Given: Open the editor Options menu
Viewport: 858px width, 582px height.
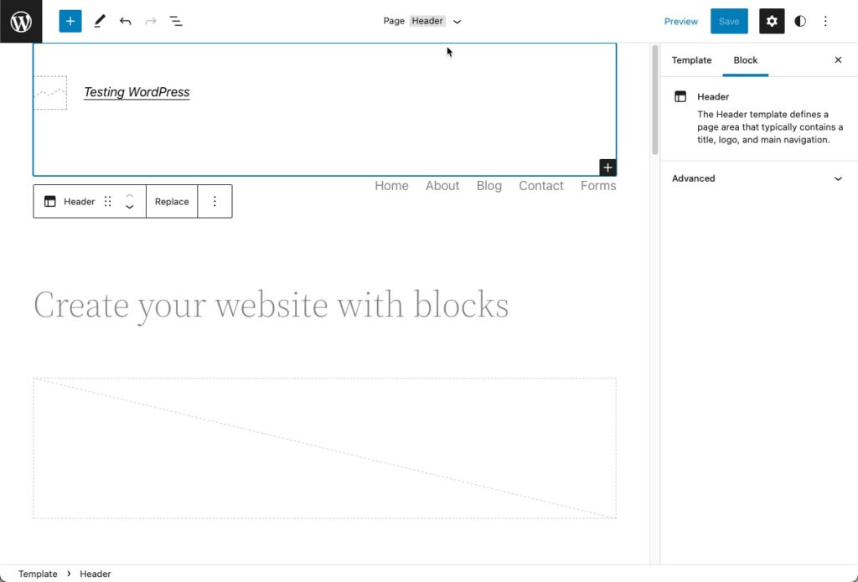Looking at the screenshot, I should (x=826, y=21).
